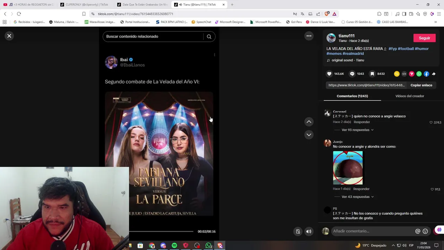
Task: Click the 'Añadir comentario...' input box
Action: pos(373,231)
